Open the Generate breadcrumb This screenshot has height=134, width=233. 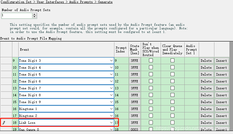pyautogui.click(x=105, y=2)
